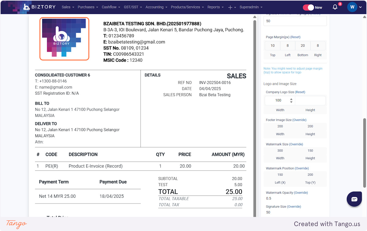Viewport: 367px width, 231px height.
Task: Edit the Left page margin field
Action: coord(287,46)
